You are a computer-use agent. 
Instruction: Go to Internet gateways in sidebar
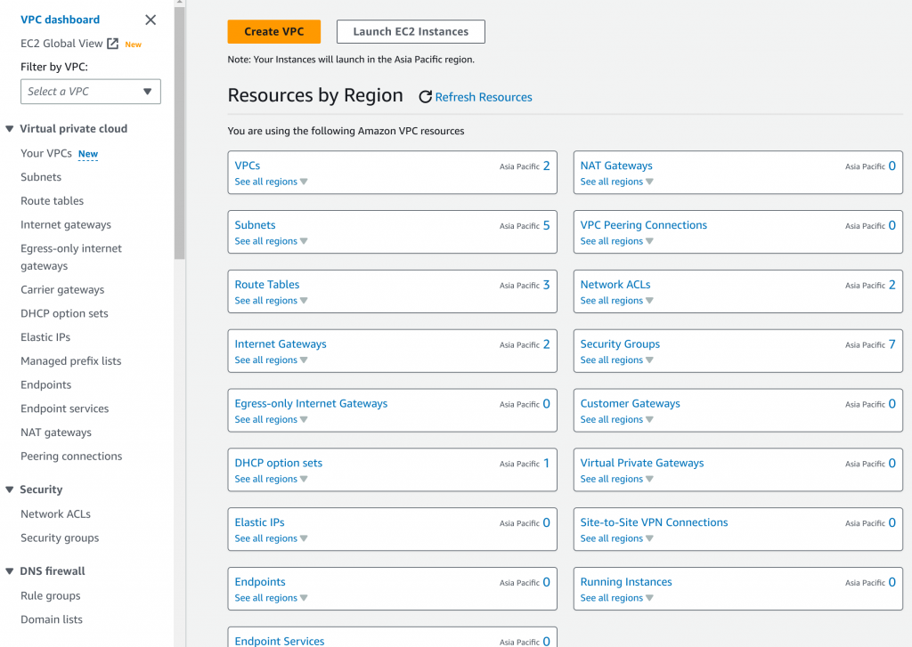pos(66,225)
